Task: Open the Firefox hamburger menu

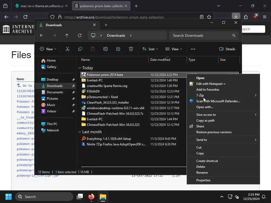Action: click(265, 17)
